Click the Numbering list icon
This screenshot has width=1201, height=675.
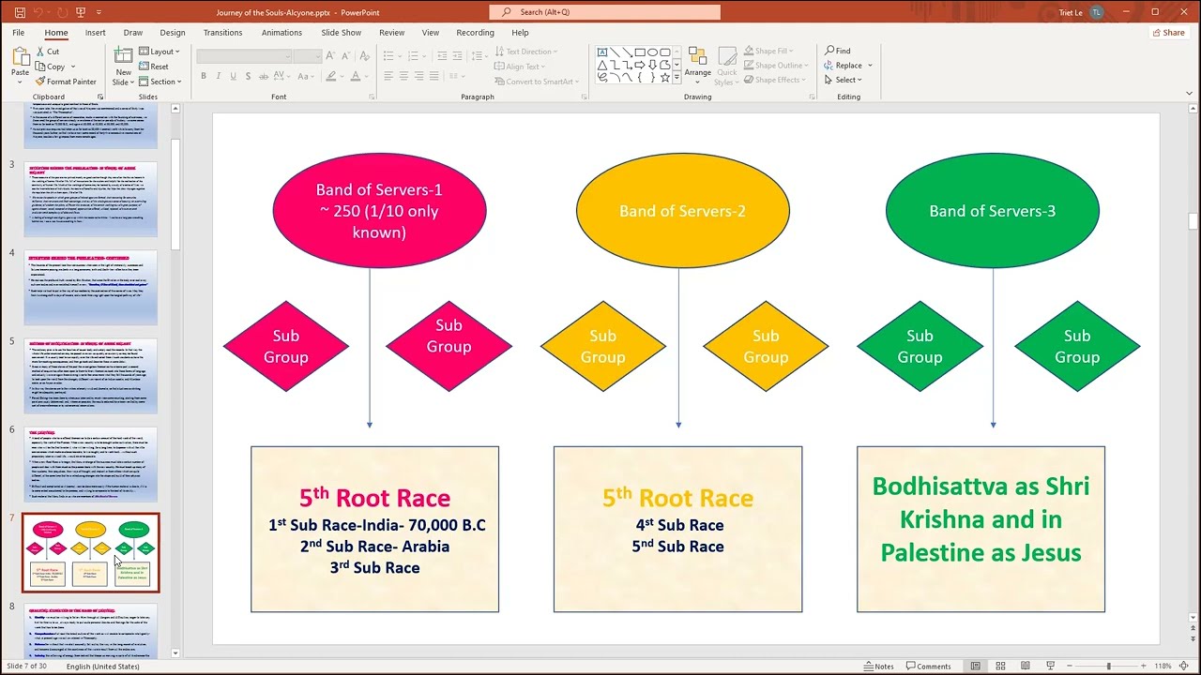[x=413, y=56]
